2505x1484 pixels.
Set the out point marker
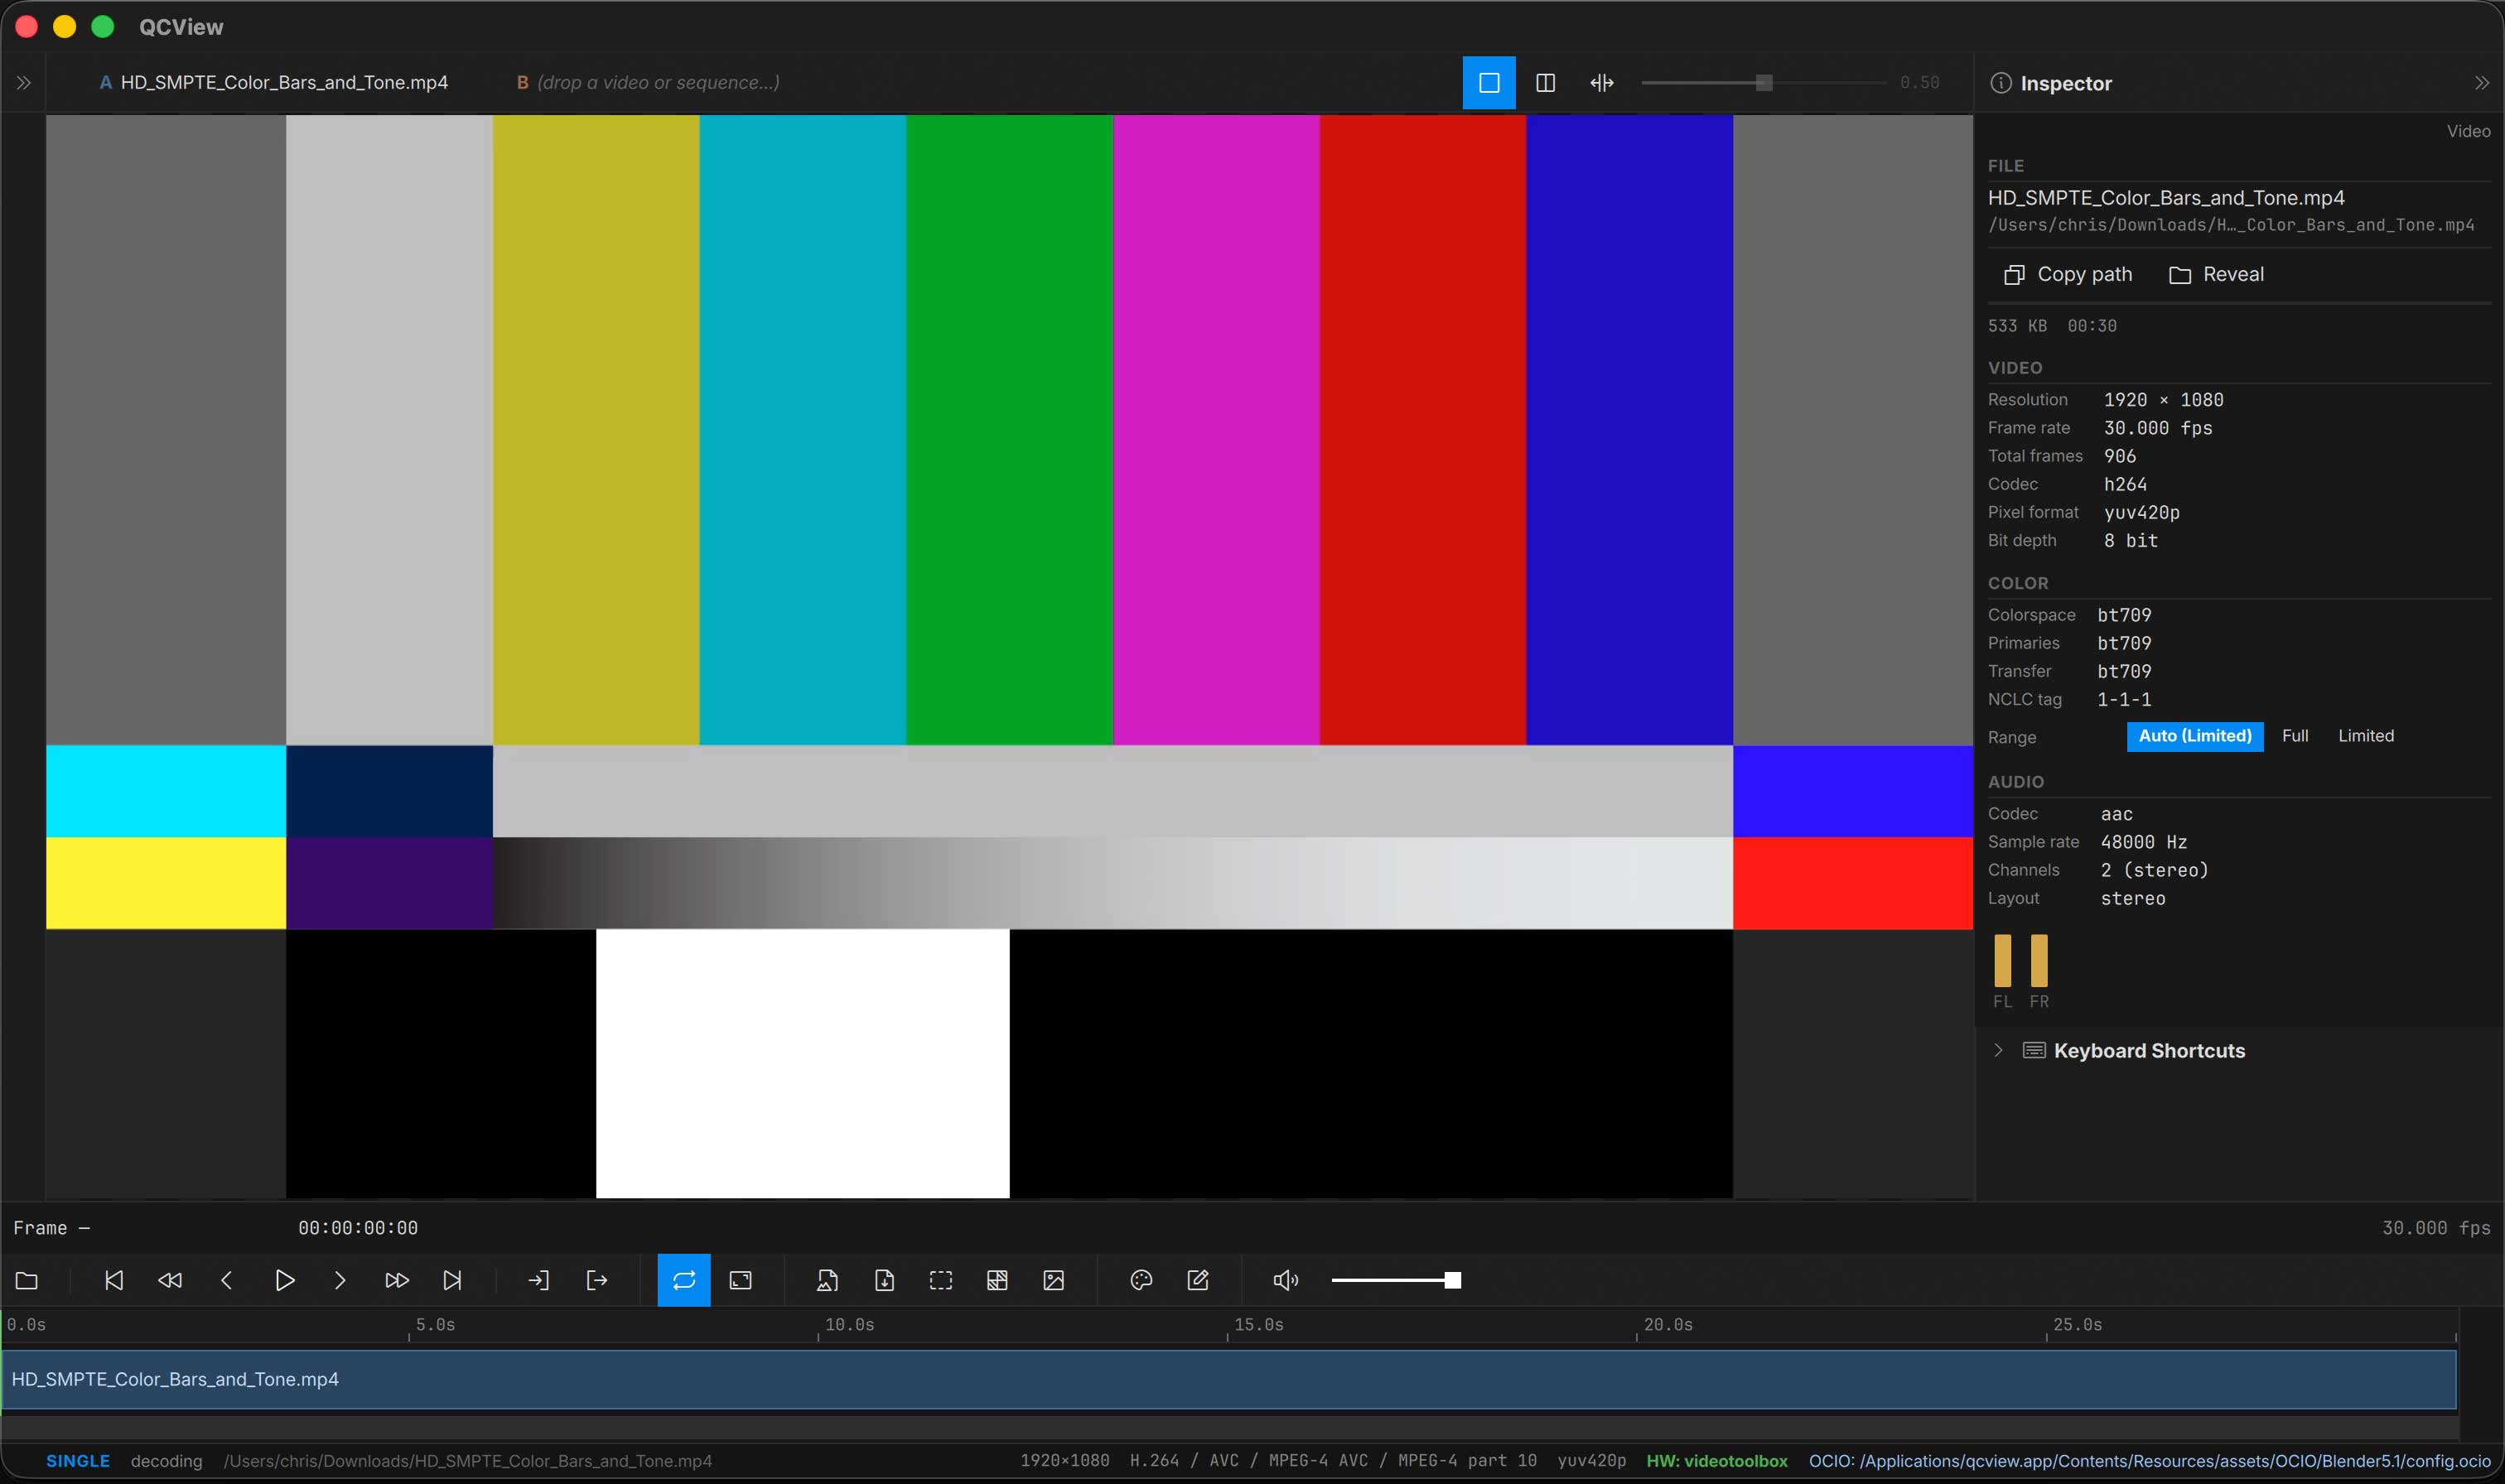click(x=597, y=1280)
